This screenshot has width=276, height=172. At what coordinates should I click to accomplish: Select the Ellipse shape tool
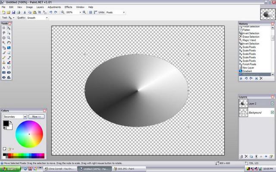pyautogui.click(x=4, y=77)
